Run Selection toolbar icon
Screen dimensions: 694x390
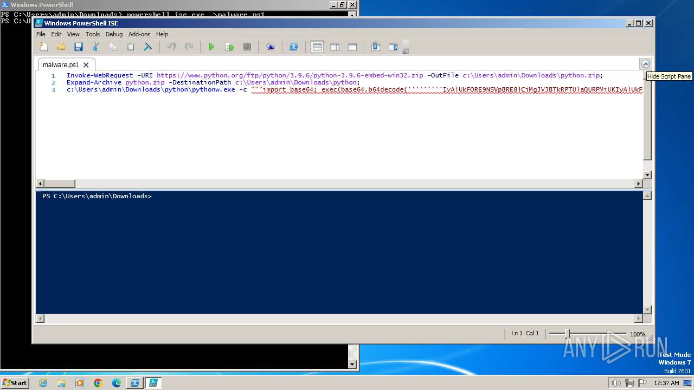click(229, 47)
